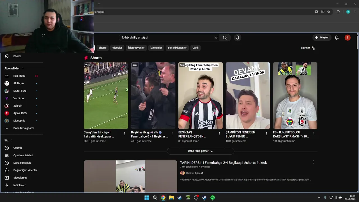359x202 pixels.
Task: Click the page vertical scrollbar
Action: pos(357,42)
